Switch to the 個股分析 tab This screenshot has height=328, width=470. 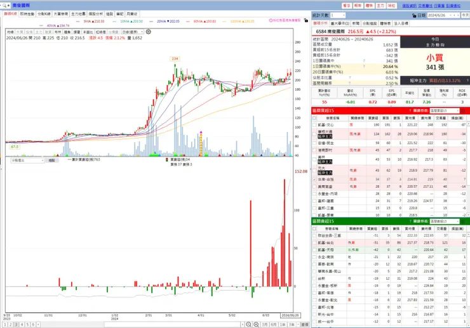tap(96, 14)
